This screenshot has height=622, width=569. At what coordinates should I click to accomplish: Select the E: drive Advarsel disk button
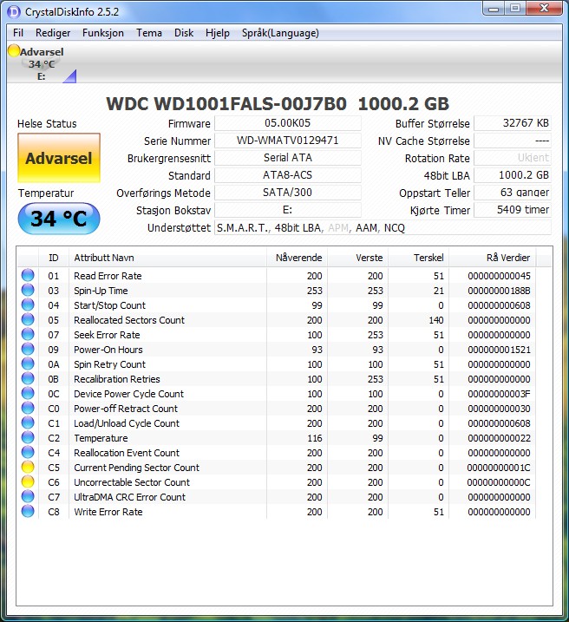click(x=42, y=63)
